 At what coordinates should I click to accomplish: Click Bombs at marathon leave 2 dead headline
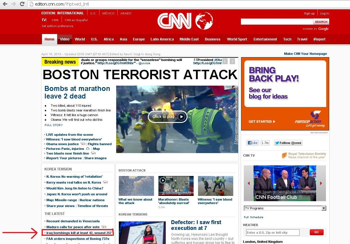click(x=77, y=92)
